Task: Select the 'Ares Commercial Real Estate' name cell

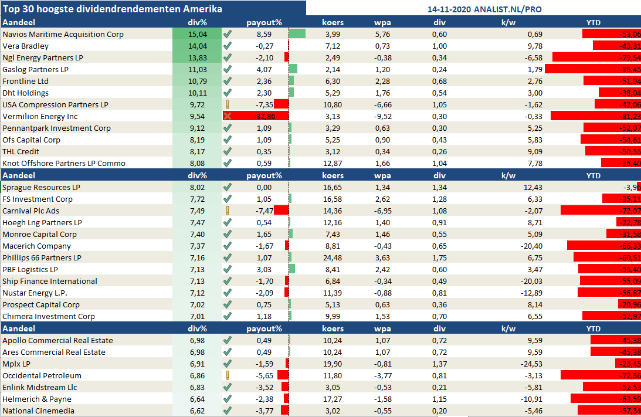Action: click(54, 352)
